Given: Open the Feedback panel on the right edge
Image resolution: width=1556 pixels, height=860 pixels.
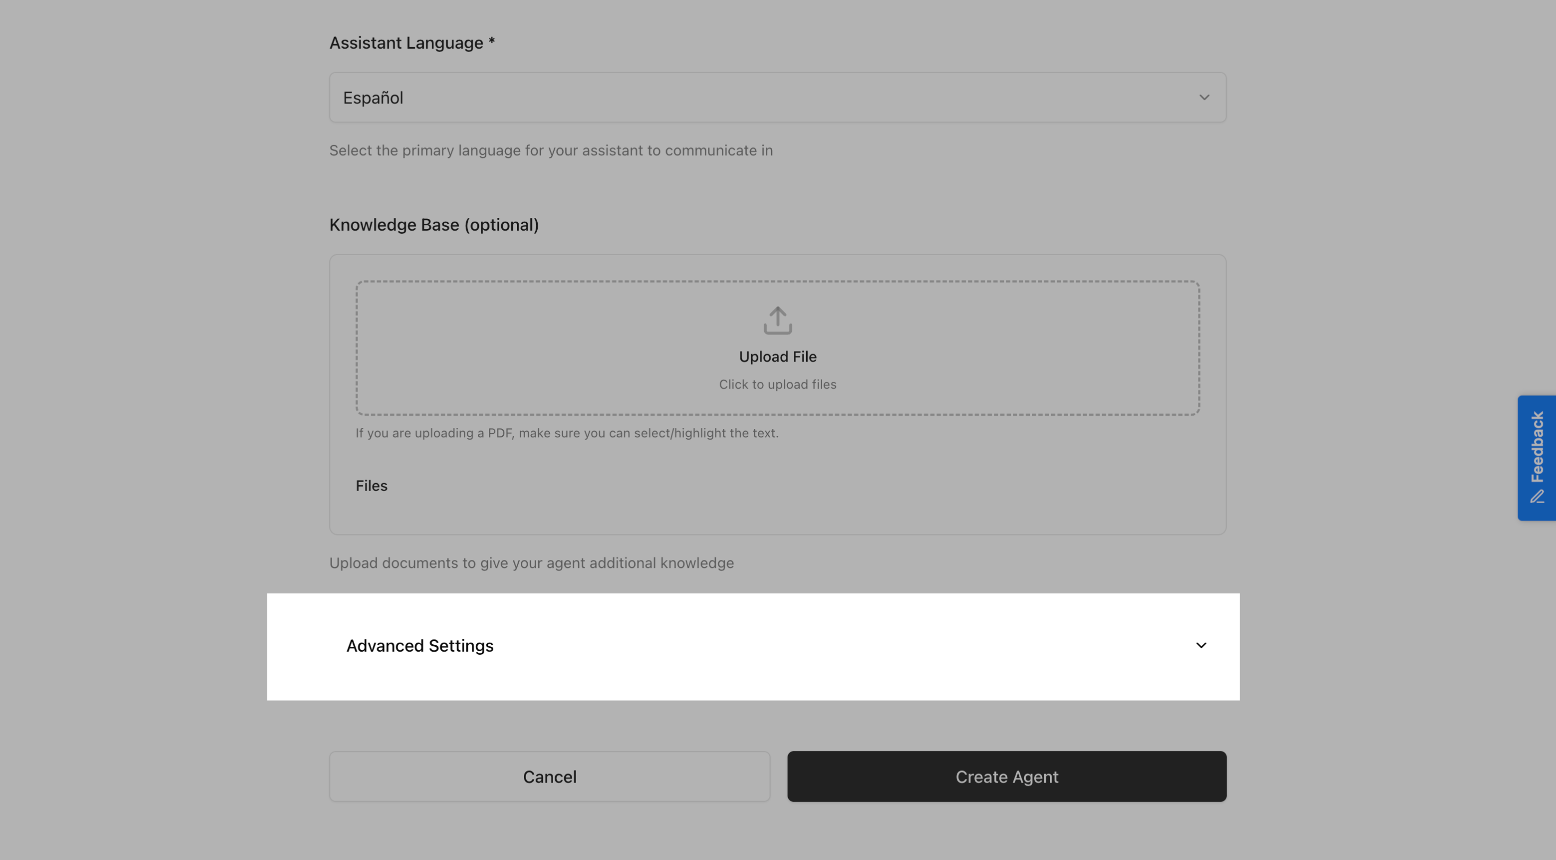Looking at the screenshot, I should tap(1537, 457).
